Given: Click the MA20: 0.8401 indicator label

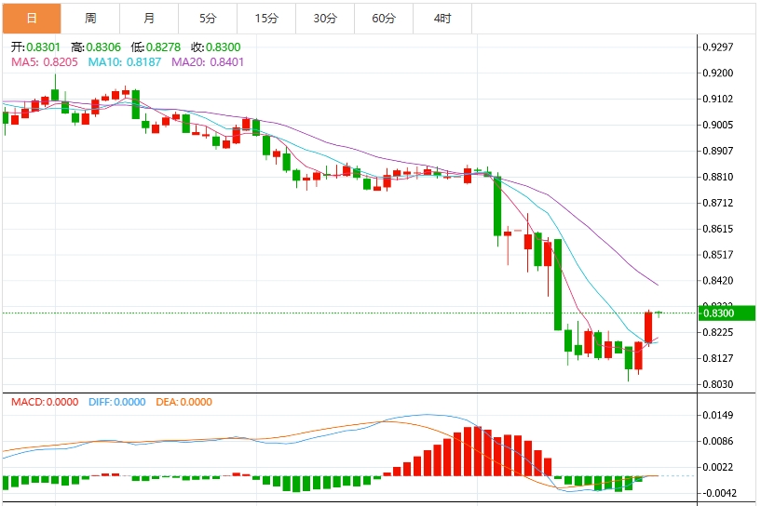Looking at the screenshot, I should tap(208, 62).
